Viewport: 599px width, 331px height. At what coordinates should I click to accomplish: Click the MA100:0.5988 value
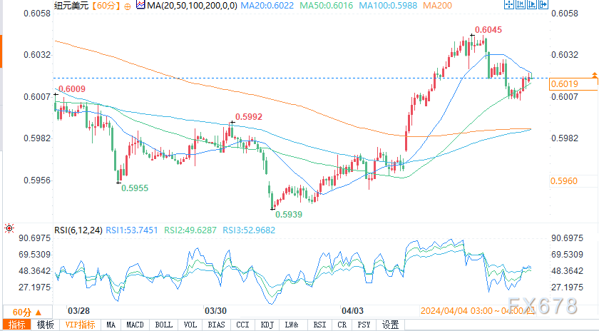click(388, 6)
